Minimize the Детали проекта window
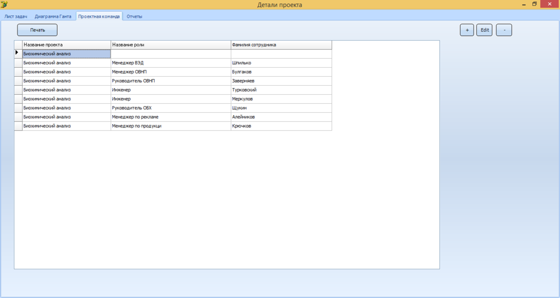Image resolution: width=560 pixels, height=298 pixels. 524,5
